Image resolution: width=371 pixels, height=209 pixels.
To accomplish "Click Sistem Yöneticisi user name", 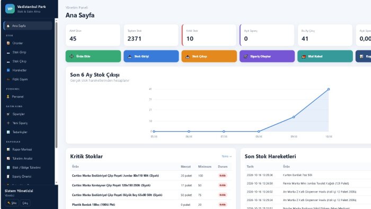I will coord(19,191).
